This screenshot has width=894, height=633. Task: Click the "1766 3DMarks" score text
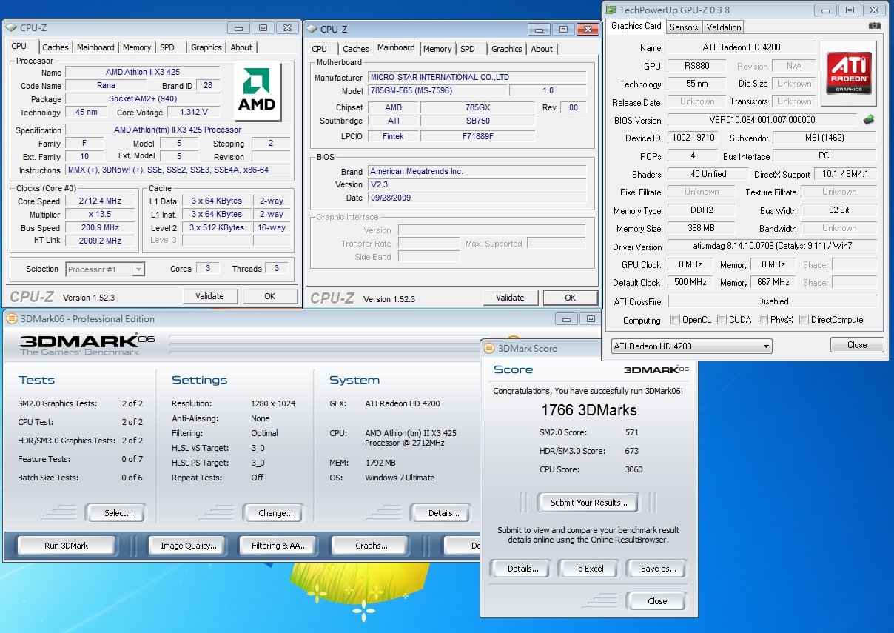589,410
